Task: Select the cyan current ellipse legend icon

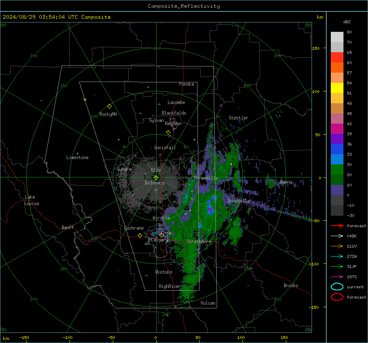Action: 337,287
